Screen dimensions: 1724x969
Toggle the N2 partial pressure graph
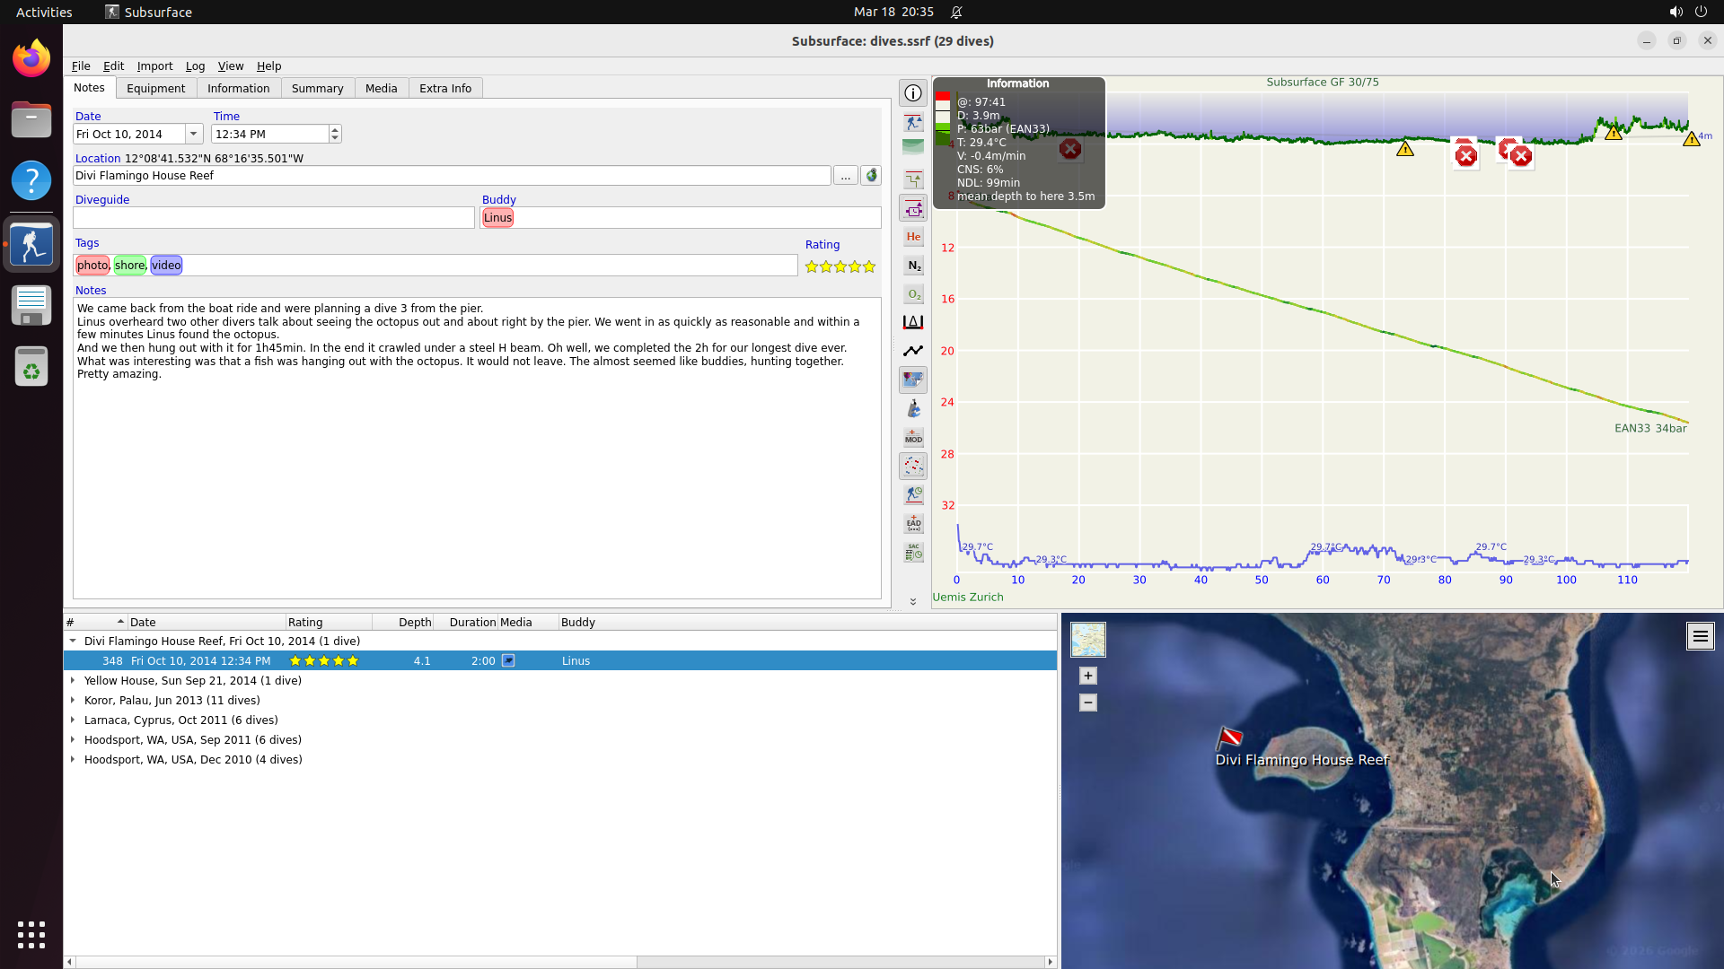pyautogui.click(x=913, y=266)
